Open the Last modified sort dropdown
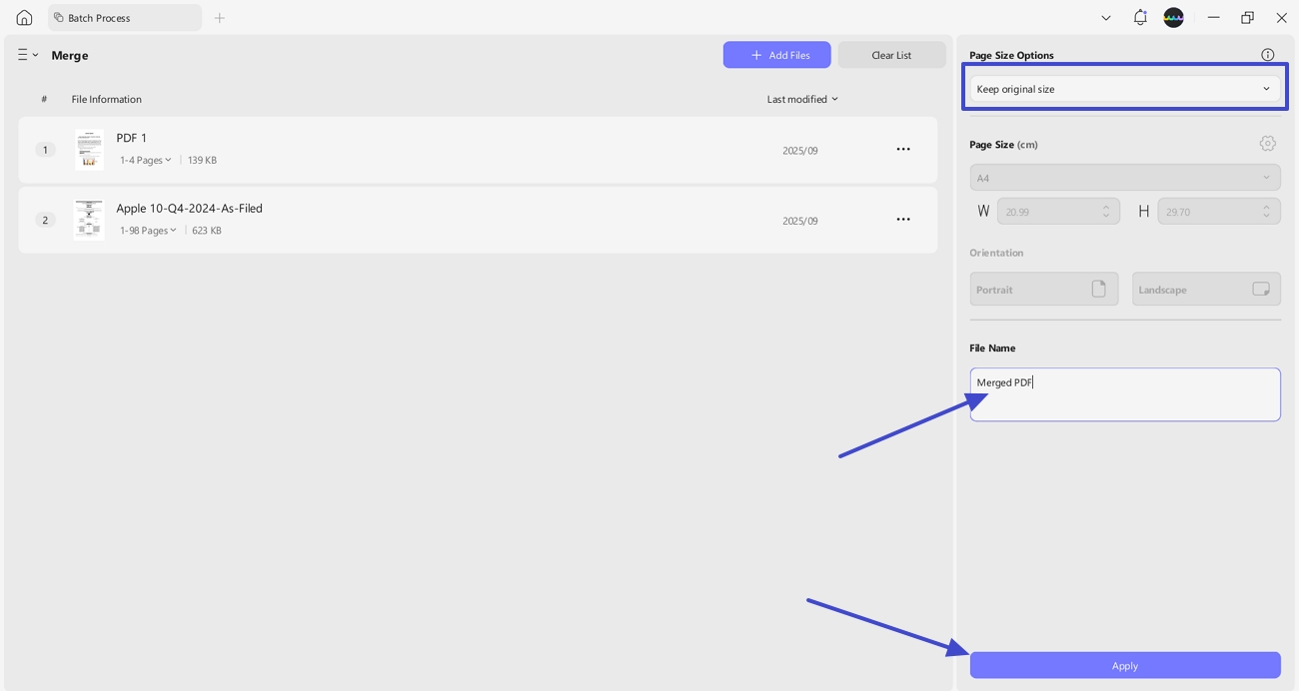This screenshot has height=691, width=1299. (x=801, y=99)
